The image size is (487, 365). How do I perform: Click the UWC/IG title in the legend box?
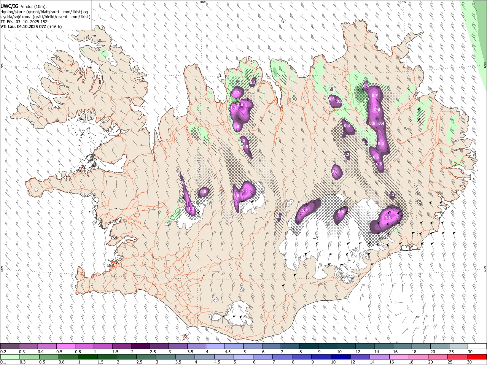tap(9, 6)
